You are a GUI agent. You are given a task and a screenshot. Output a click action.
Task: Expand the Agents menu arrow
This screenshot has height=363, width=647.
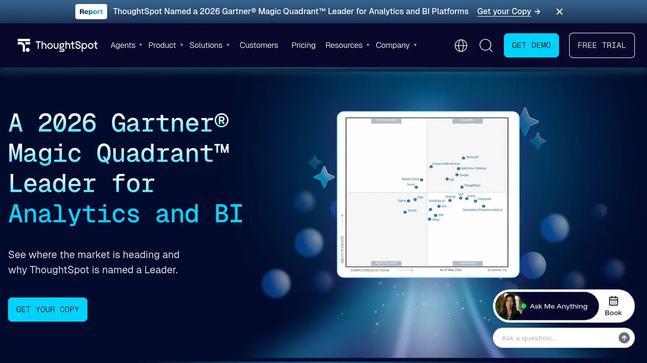(x=141, y=45)
